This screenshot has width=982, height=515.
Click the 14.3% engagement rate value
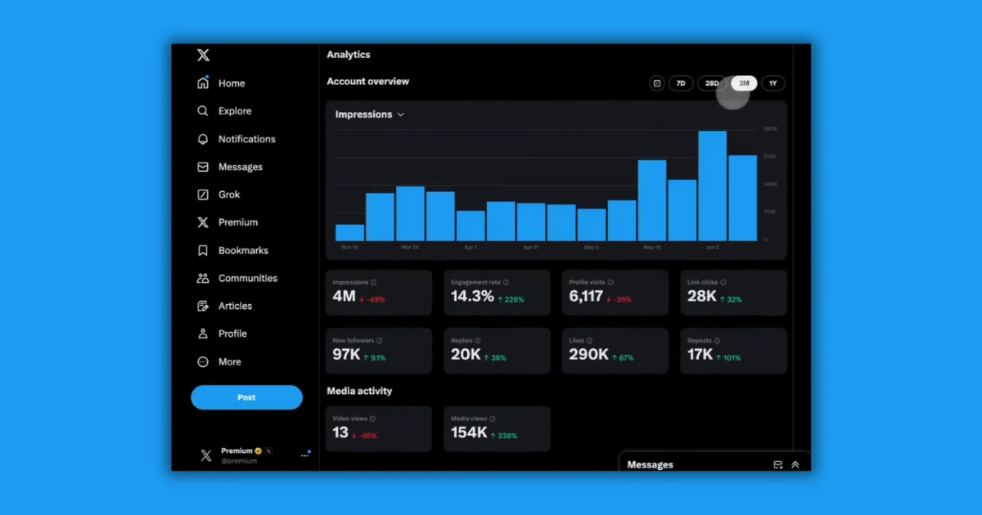(x=472, y=297)
